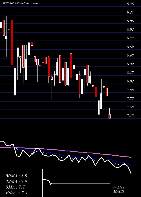Click the 8.47 price axis label
141x197 pixels.
[130, 55]
